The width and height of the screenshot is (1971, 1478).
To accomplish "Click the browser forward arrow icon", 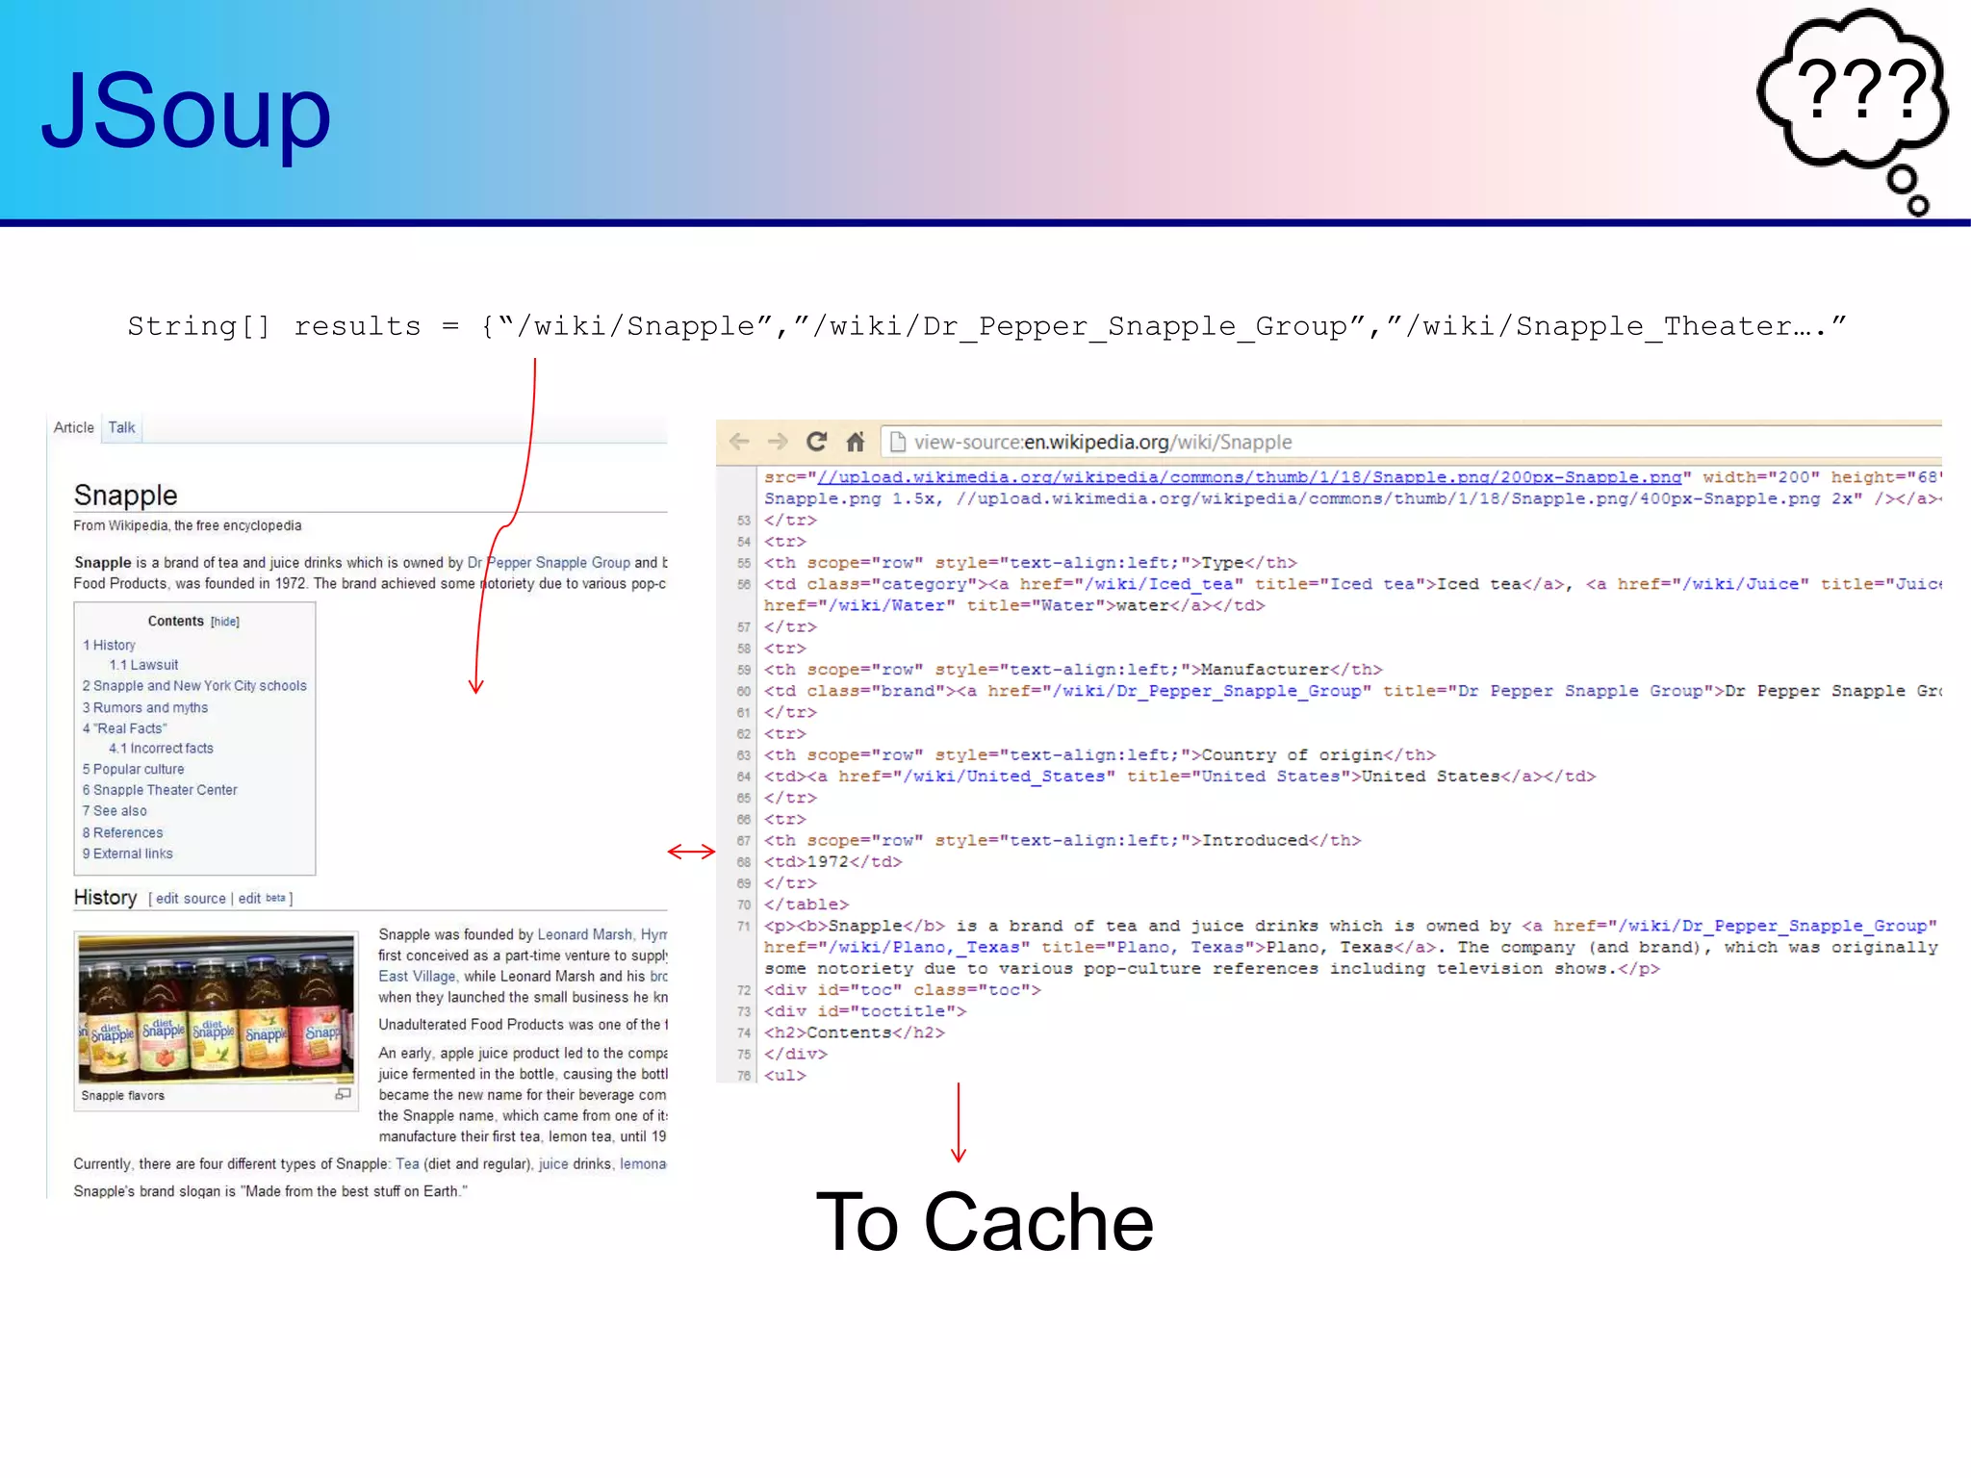I will pyautogui.click(x=778, y=442).
